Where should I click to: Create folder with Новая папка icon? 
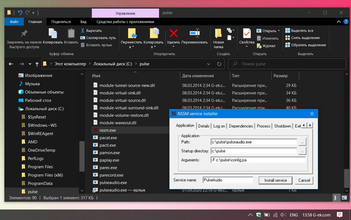click(218, 34)
